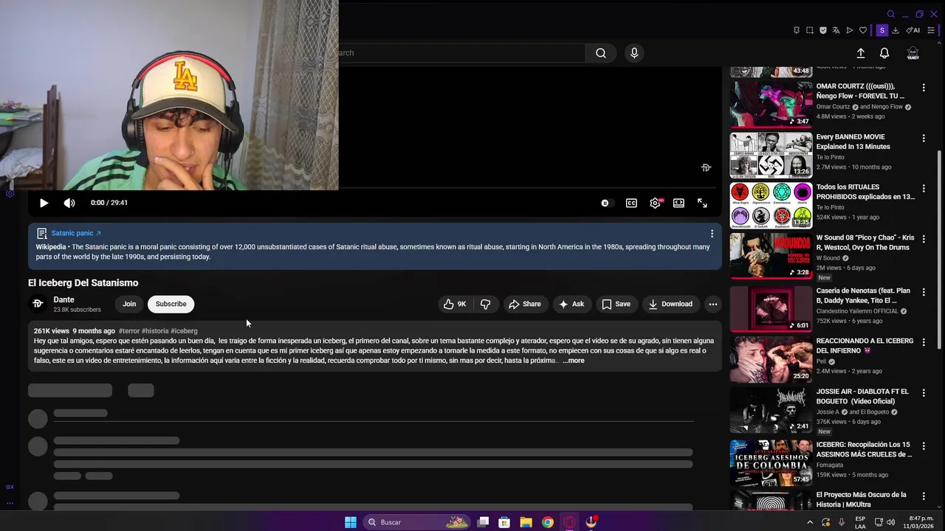This screenshot has height=531, width=945.
Task: Open the AI tag shopping icon
Action: [913, 30]
